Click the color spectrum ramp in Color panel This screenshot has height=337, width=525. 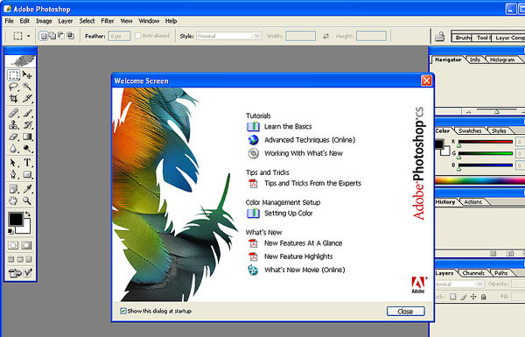pyautogui.click(x=479, y=180)
